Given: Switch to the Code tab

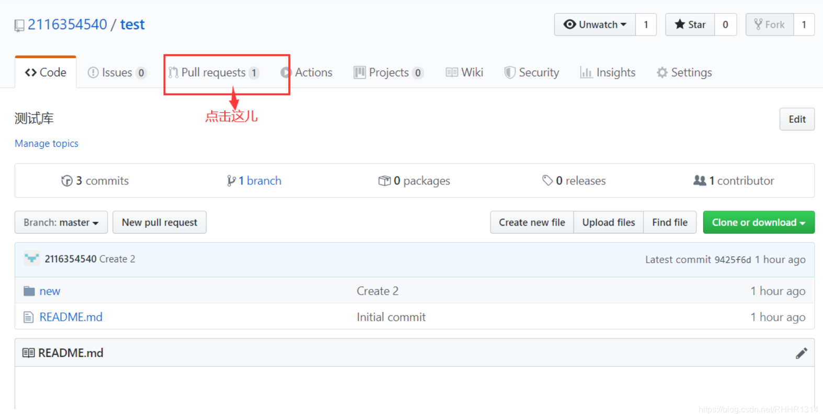Looking at the screenshot, I should (x=45, y=73).
